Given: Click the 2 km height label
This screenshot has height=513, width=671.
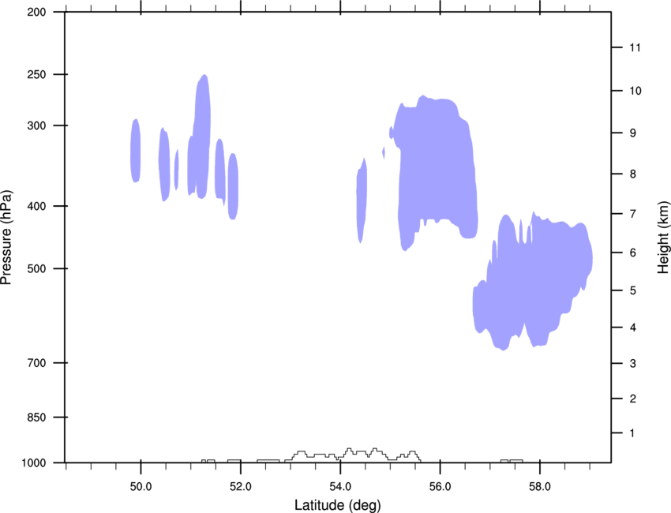Looking at the screenshot, I should coord(633,399).
